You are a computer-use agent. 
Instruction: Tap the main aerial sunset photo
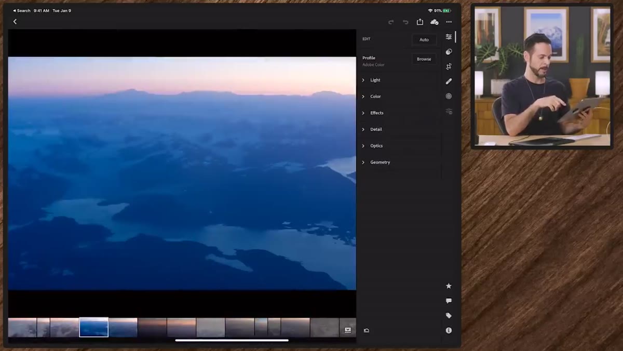click(x=182, y=173)
